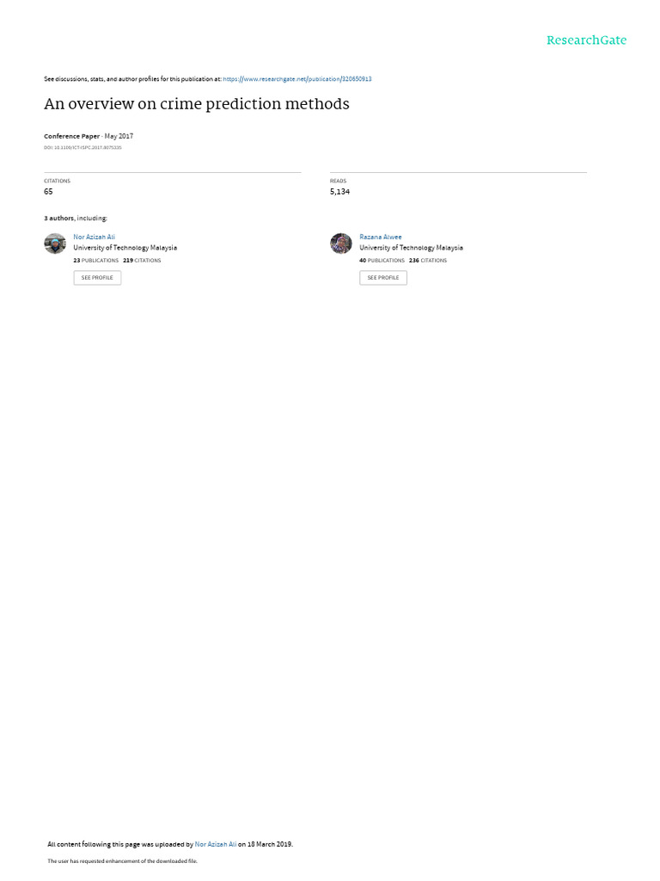Image resolution: width=660 pixels, height=881 pixels.
Task: Click University of Technology Malaysia under Razana Alwee
Action: 412,248
